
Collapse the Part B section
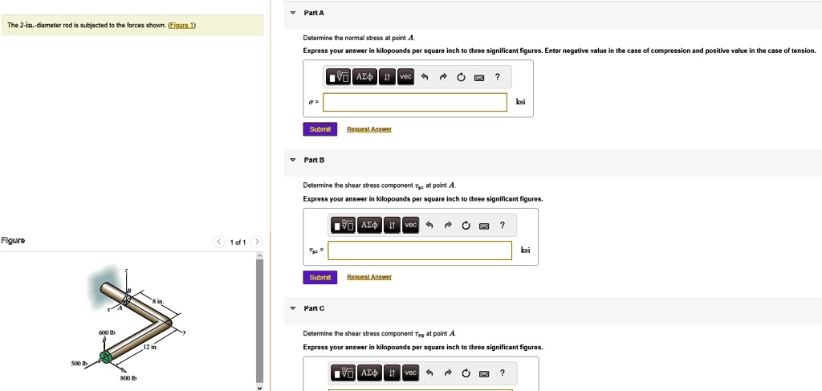(293, 161)
